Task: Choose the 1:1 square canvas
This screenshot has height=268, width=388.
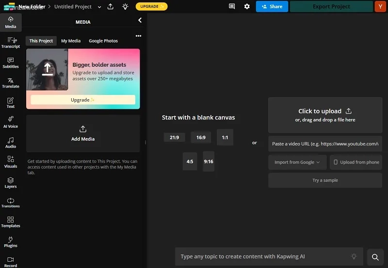Action: point(225,137)
